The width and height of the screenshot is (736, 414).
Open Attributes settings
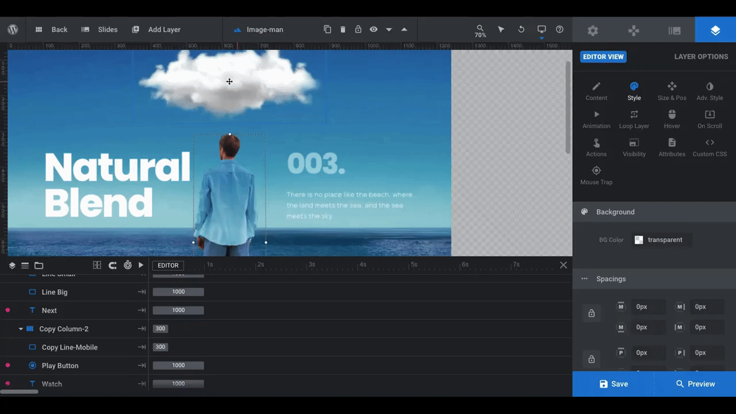click(672, 148)
